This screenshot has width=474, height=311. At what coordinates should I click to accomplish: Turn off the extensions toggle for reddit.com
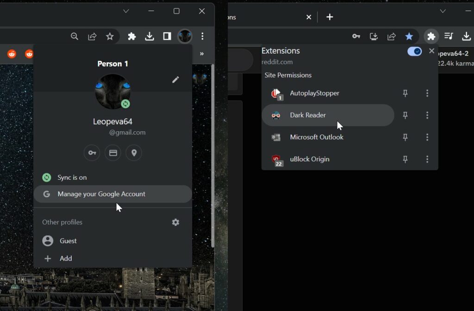click(x=414, y=51)
